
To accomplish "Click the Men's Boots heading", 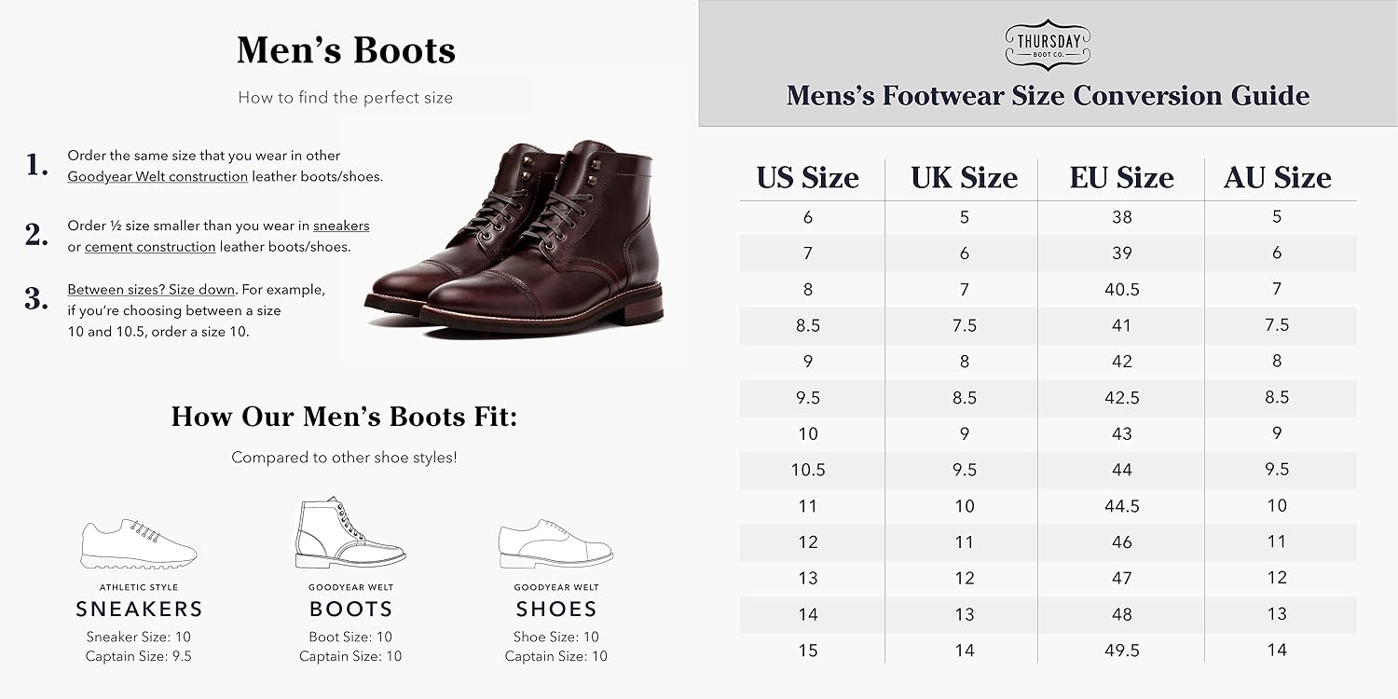I will [346, 50].
